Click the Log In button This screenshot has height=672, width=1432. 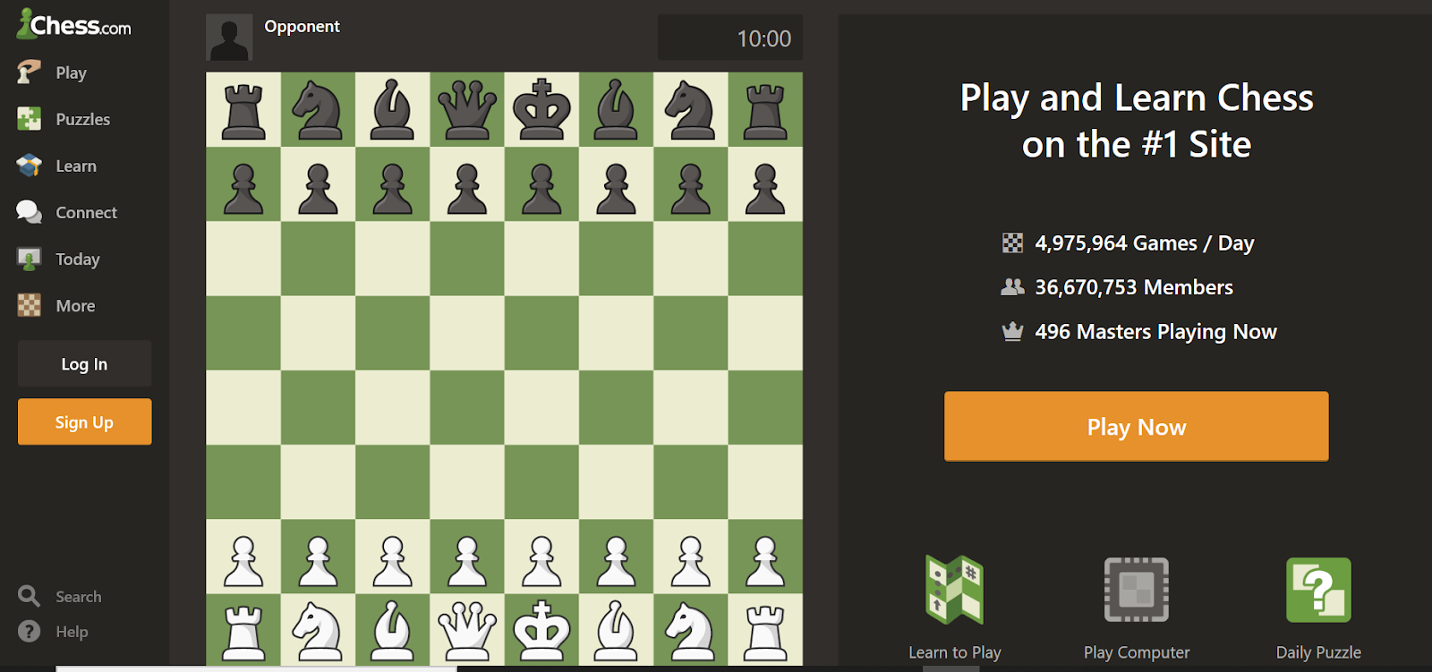(x=84, y=363)
